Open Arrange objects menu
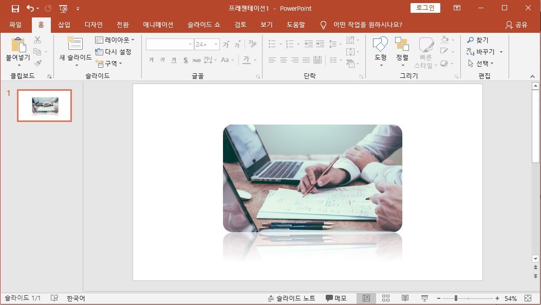The height and width of the screenshot is (305, 541). click(x=402, y=52)
